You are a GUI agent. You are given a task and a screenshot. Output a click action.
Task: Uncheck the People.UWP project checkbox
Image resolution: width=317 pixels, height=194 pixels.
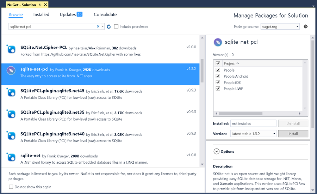point(218,89)
